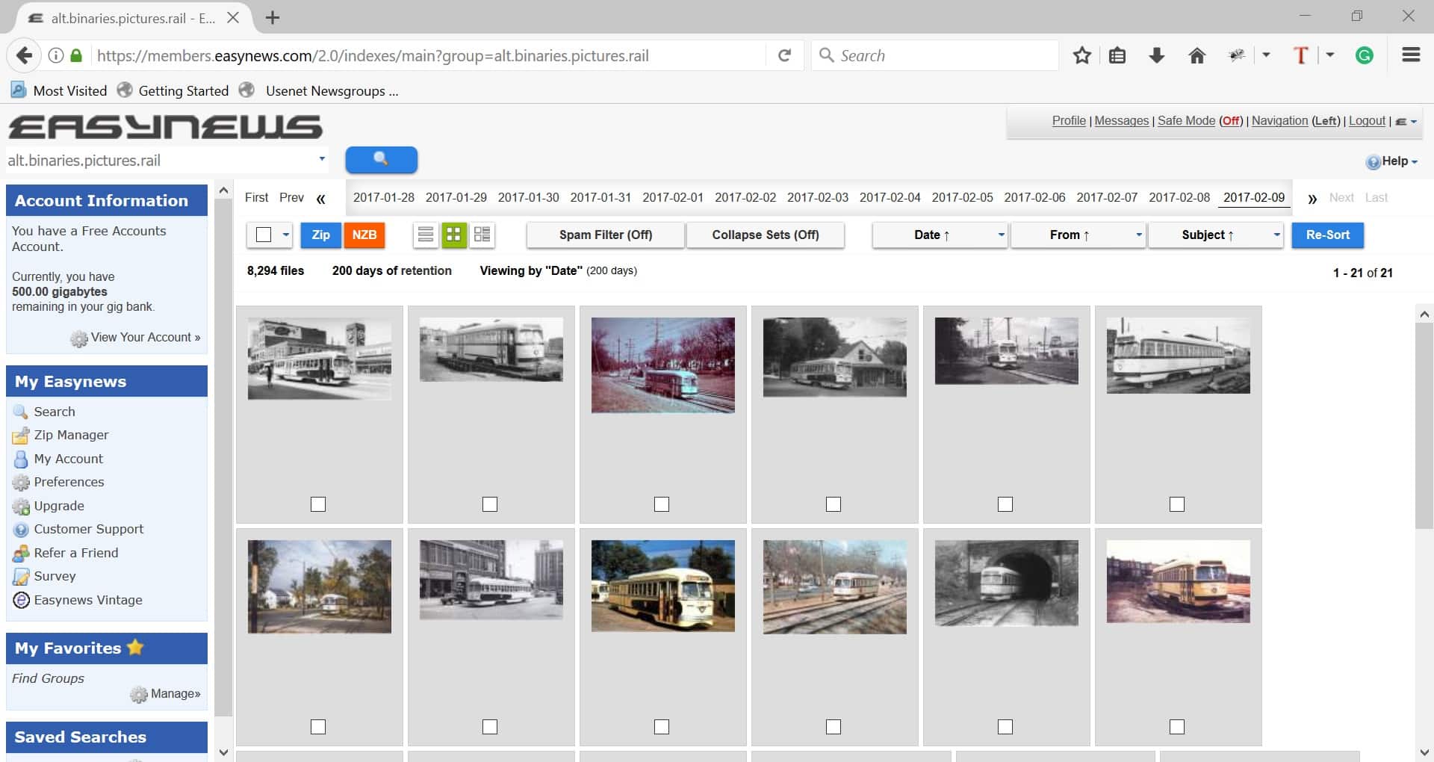Expand the Date sort dropdown
Image resolution: width=1434 pixels, height=762 pixels.
click(x=1001, y=235)
